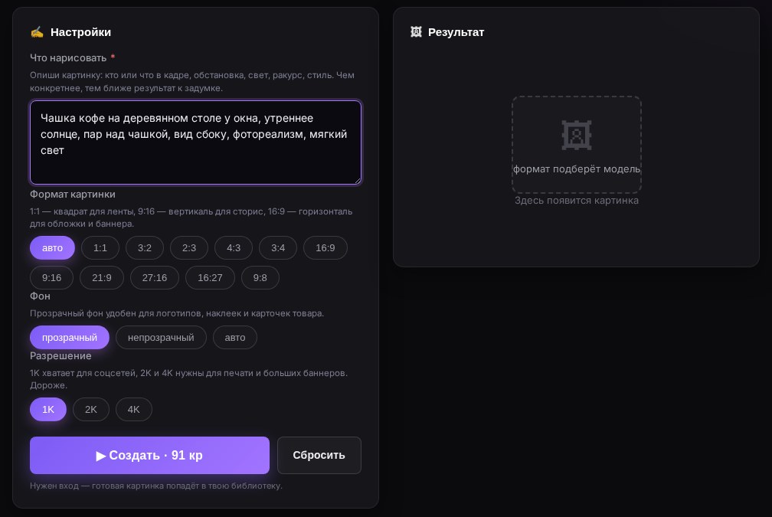This screenshot has width=772, height=517.
Task: Focus the image description text area
Action: (x=195, y=142)
